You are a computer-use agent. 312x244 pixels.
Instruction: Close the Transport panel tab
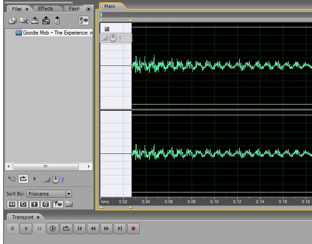click(38, 217)
